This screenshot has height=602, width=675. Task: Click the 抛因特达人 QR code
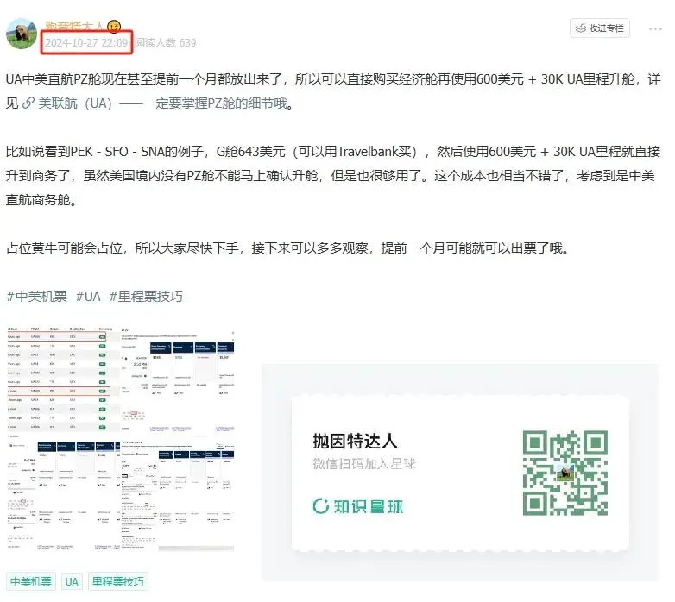(x=565, y=473)
